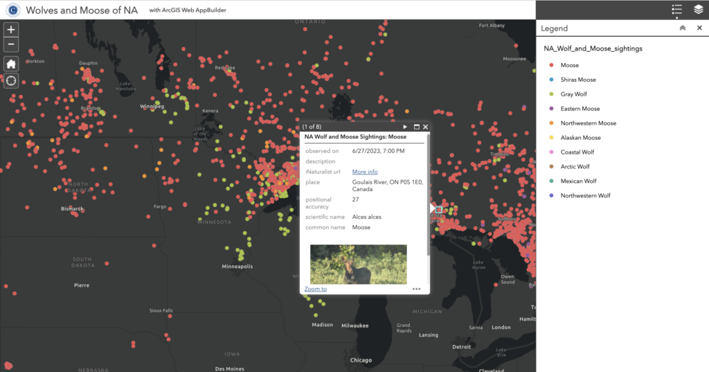709x372 pixels.
Task: Open the Layer List widget
Action: [x=698, y=10]
